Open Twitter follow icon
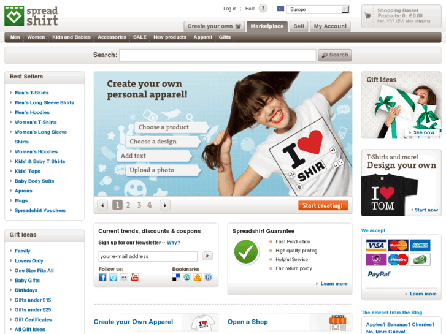446x334 pixels. pos(113,277)
